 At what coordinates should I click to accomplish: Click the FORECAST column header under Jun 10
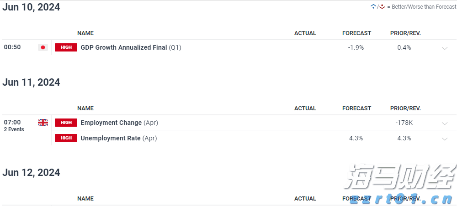[x=356, y=33]
